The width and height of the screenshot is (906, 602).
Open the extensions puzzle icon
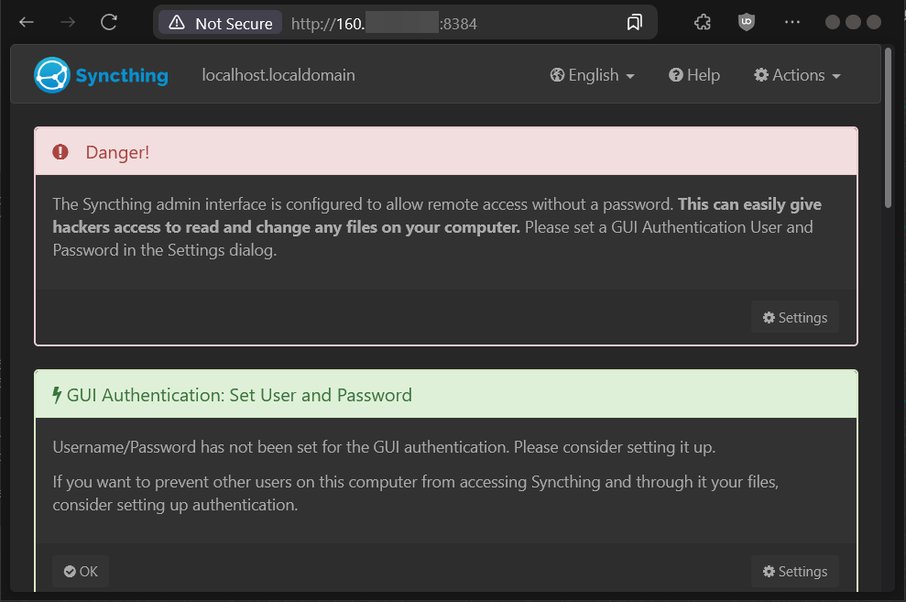click(x=702, y=23)
